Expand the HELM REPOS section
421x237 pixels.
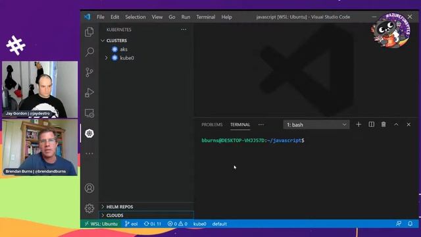coord(103,207)
